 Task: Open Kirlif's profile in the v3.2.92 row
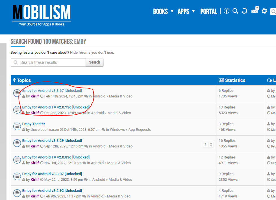pos(35,196)
